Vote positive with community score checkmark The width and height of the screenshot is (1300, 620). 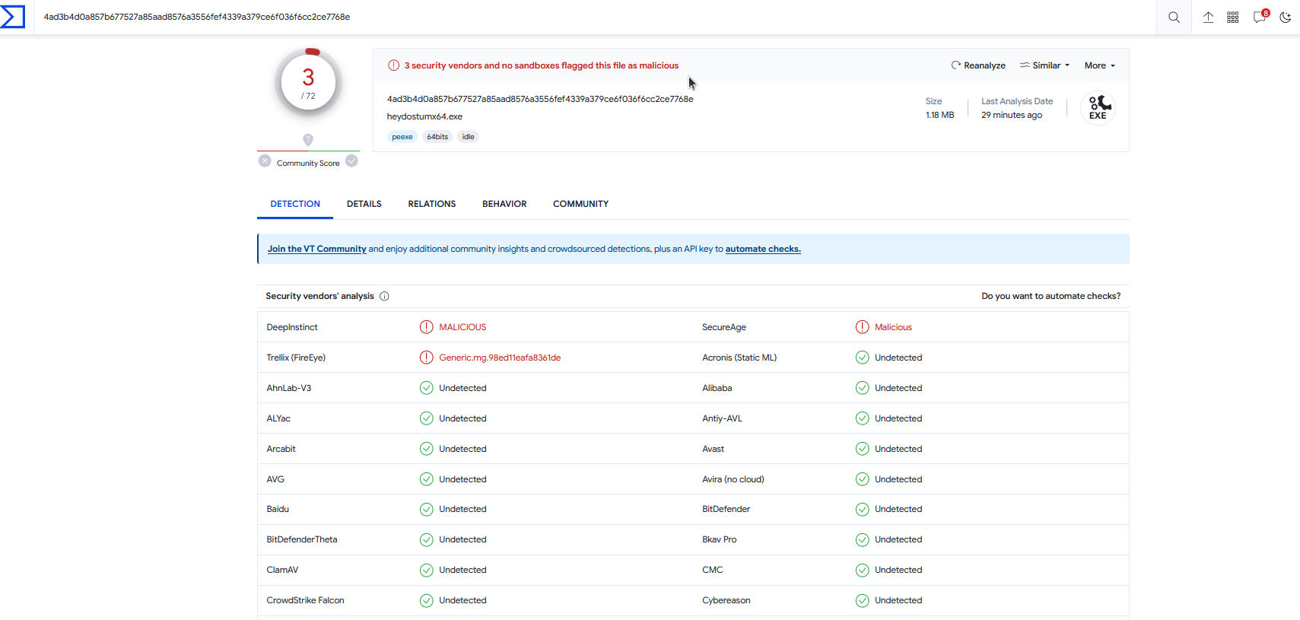point(351,161)
